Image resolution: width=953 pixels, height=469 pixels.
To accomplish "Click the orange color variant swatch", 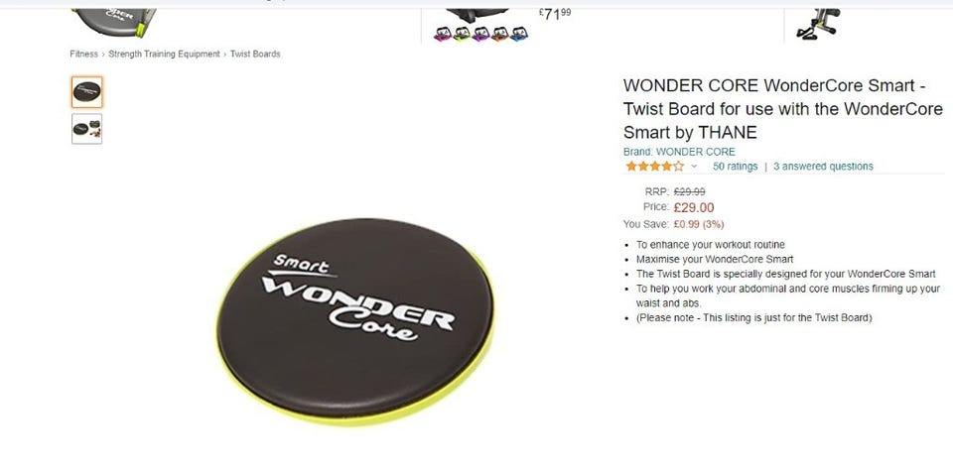I will pyautogui.click(x=500, y=34).
